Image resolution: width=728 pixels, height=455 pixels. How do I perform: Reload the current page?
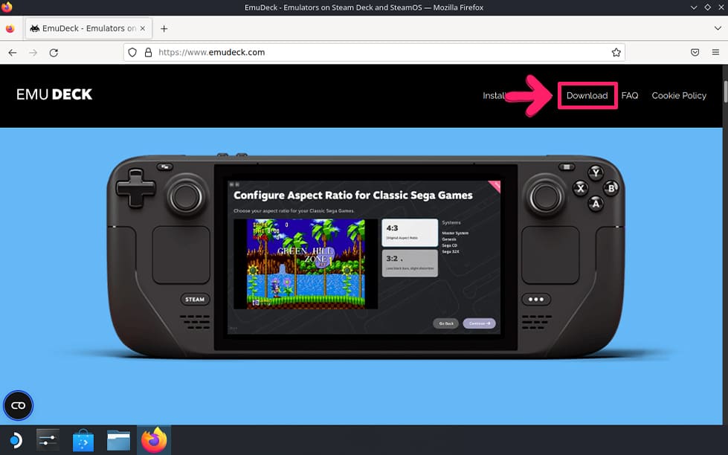click(x=54, y=53)
